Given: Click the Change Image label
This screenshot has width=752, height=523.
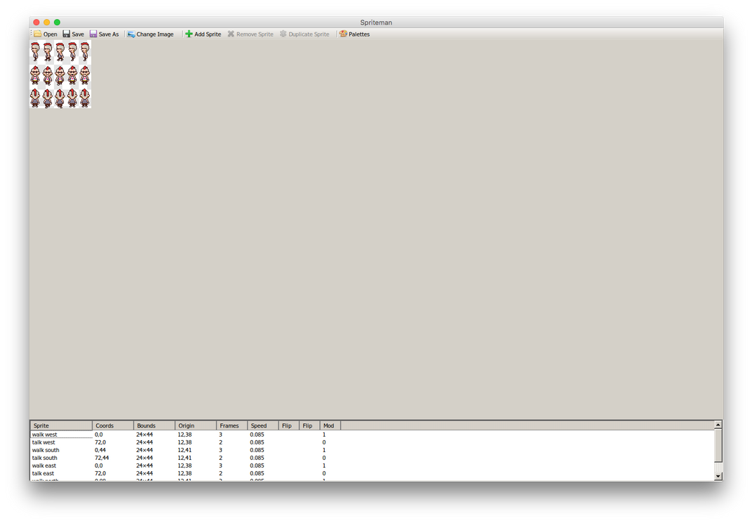Looking at the screenshot, I should tap(155, 34).
